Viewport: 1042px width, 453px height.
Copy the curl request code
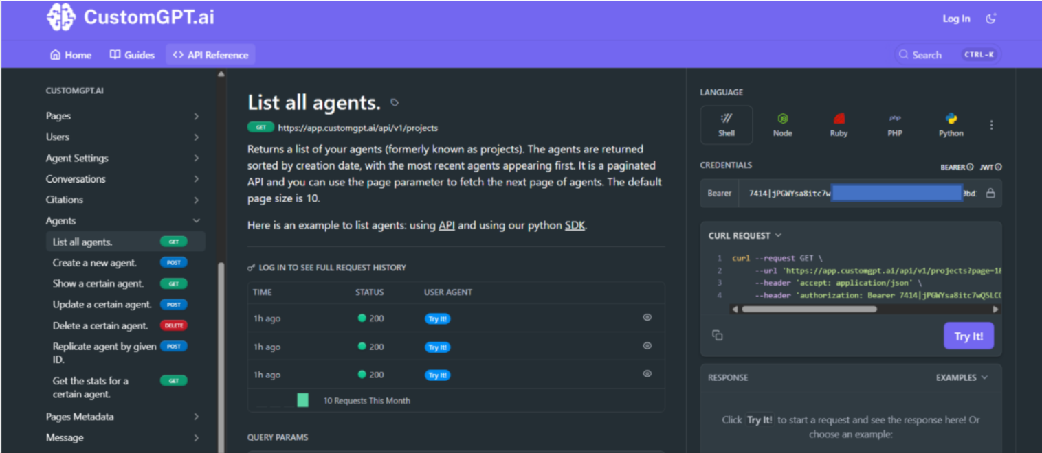tap(717, 336)
